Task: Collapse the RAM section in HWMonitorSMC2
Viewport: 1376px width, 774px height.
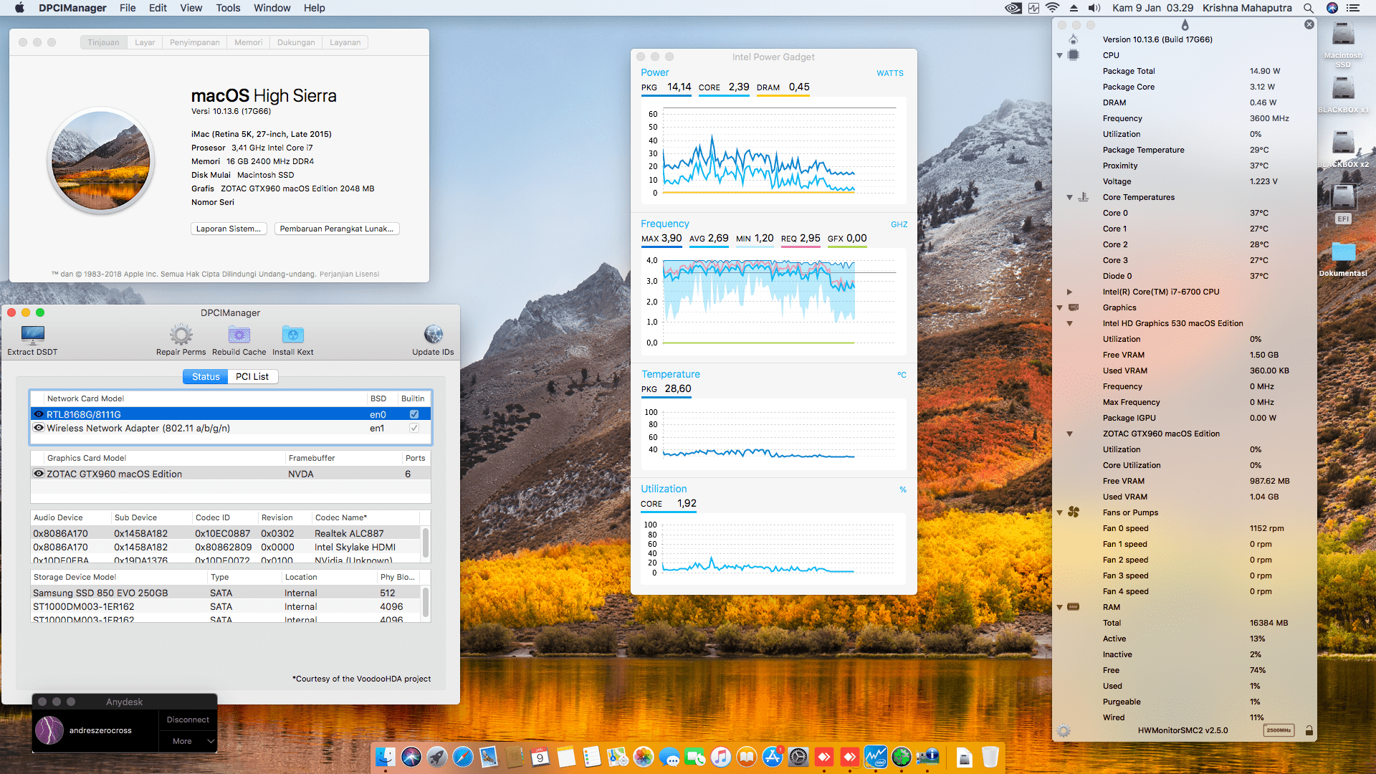Action: [1059, 607]
